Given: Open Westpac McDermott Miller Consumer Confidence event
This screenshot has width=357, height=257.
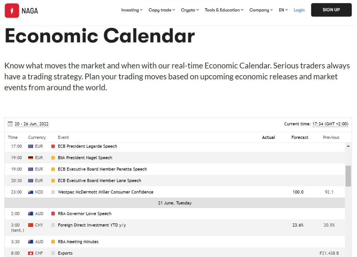Looking at the screenshot, I should 105,192.
